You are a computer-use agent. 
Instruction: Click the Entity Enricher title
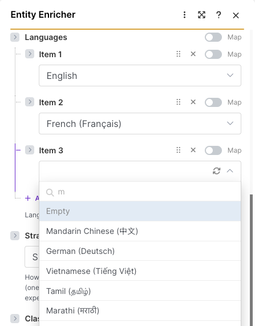pos(43,15)
